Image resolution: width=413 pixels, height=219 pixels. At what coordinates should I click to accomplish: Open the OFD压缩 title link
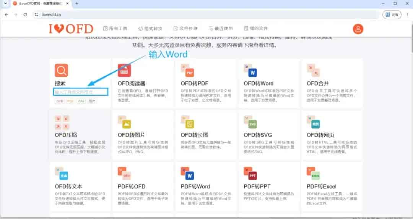tap(66, 135)
